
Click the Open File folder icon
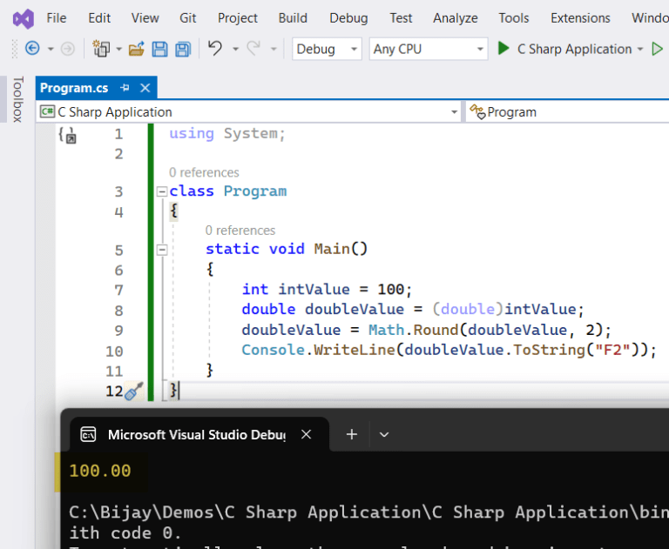[x=137, y=49]
